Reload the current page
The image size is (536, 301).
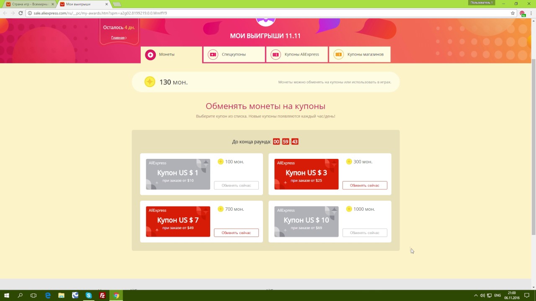click(21, 13)
